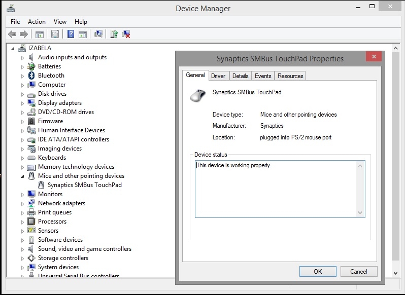
Task: Click the IZABELA computer root icon
Action: [22, 48]
